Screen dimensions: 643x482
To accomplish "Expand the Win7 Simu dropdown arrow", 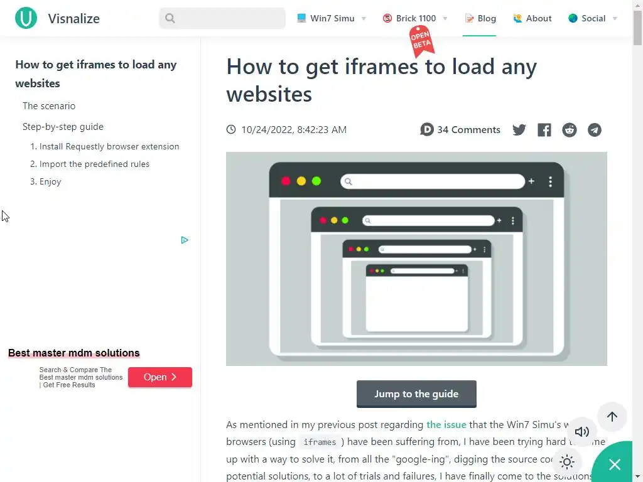I will [364, 18].
